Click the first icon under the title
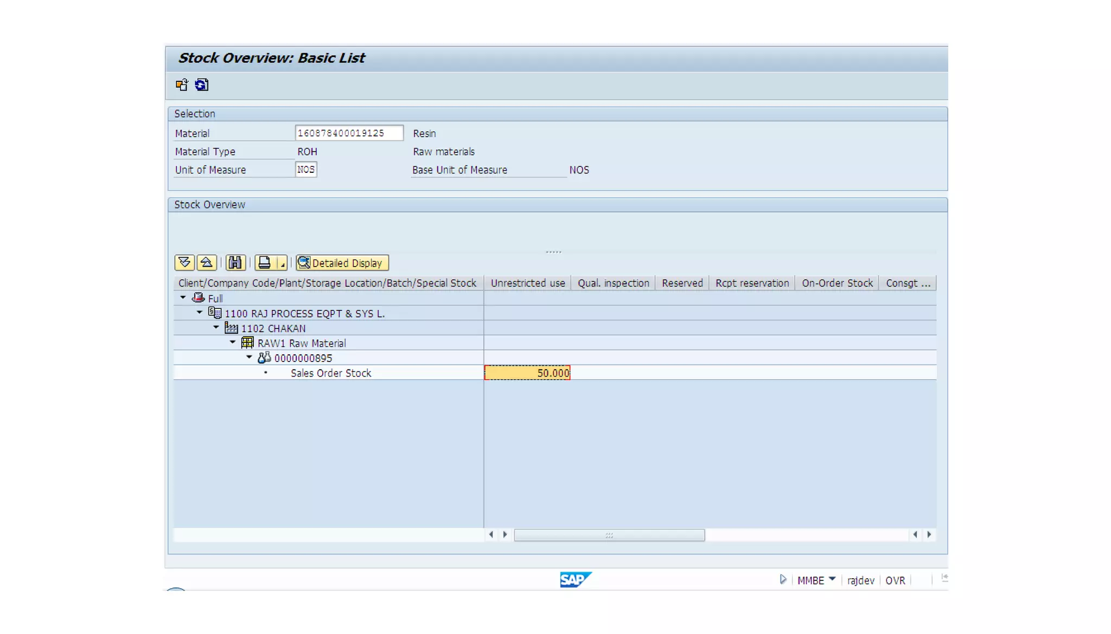This screenshot has width=1111, height=634. (x=182, y=85)
